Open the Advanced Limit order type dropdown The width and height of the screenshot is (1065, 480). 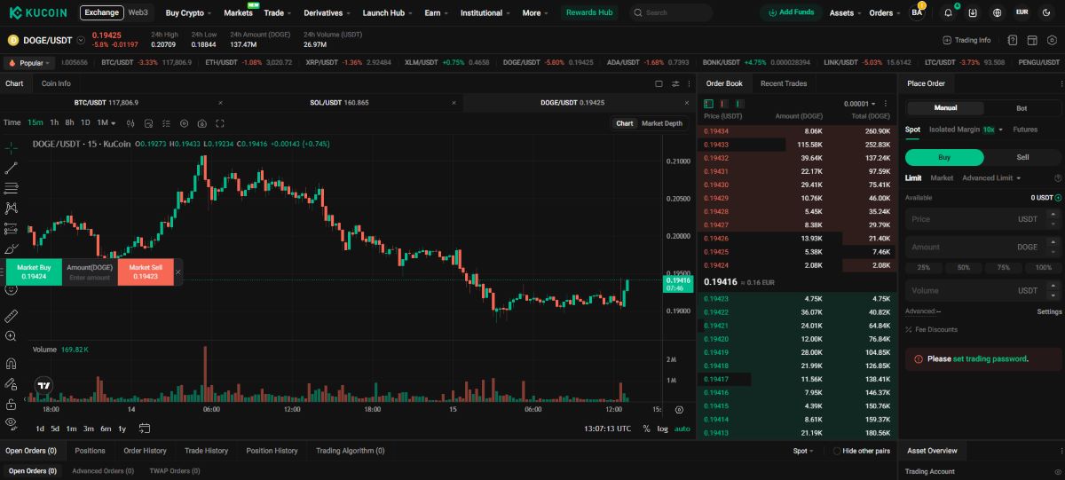click(x=990, y=177)
